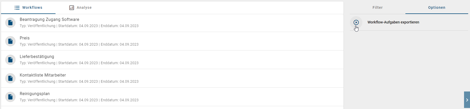Click the Preis workflow document icon
This screenshot has height=109, width=470.
pos(10,41)
